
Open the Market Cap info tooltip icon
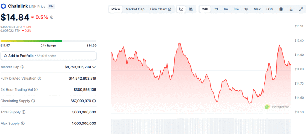22,67
